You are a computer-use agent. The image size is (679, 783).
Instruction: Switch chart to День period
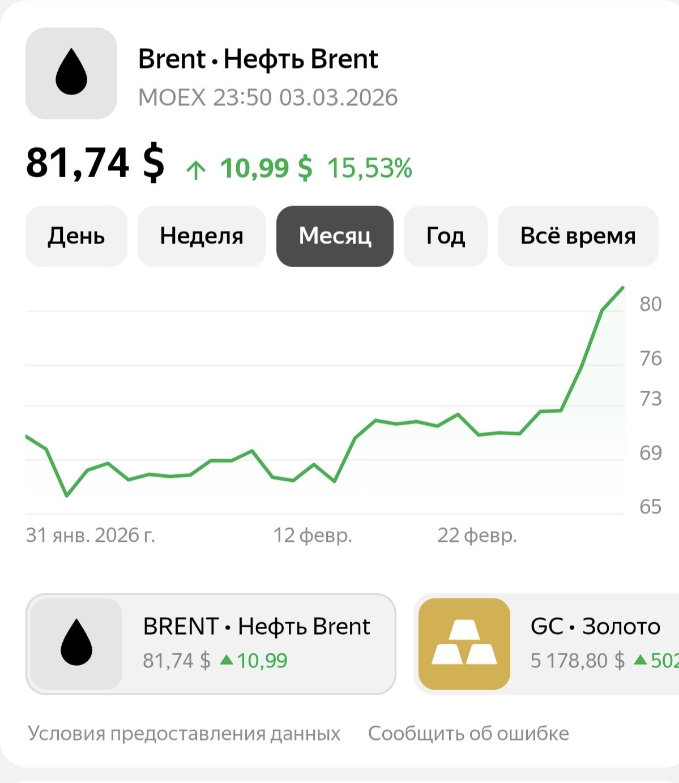tap(76, 236)
